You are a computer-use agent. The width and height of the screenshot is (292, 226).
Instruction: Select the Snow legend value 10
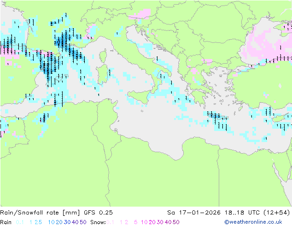(144, 222)
